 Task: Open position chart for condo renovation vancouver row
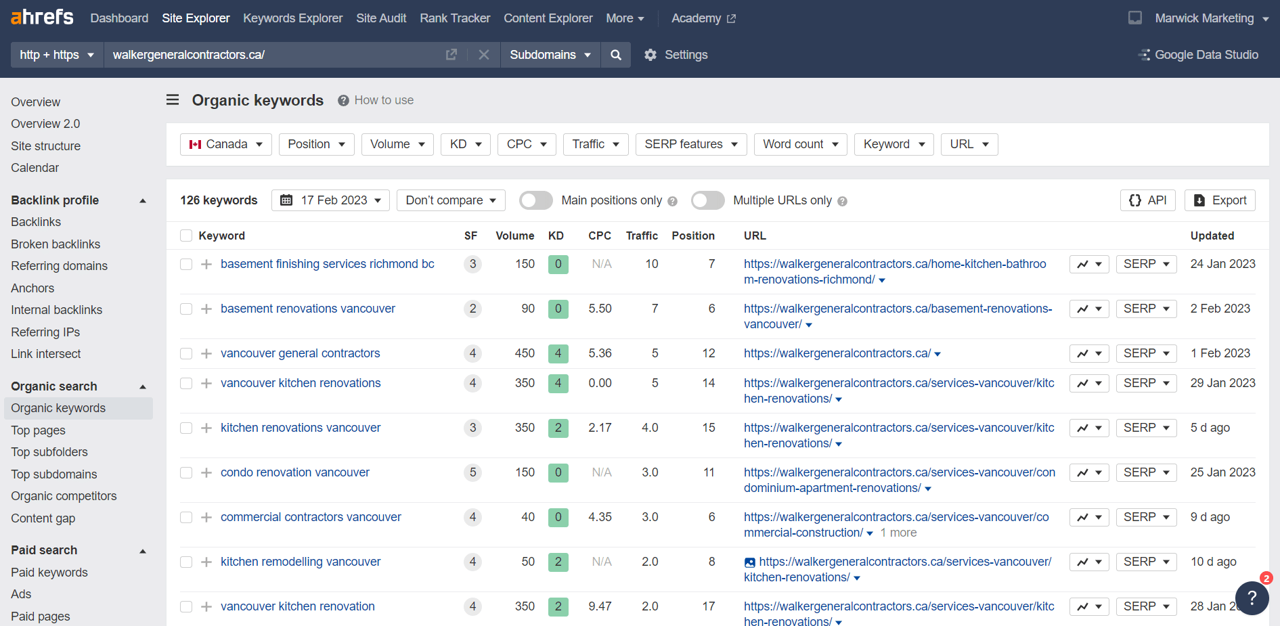1089,472
